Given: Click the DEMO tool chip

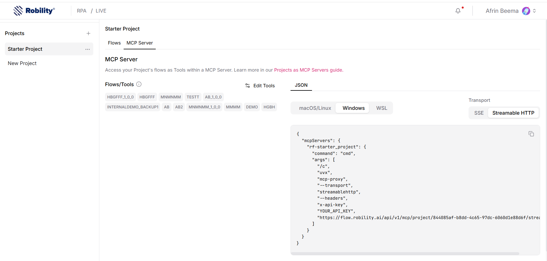Looking at the screenshot, I should click(x=252, y=107).
